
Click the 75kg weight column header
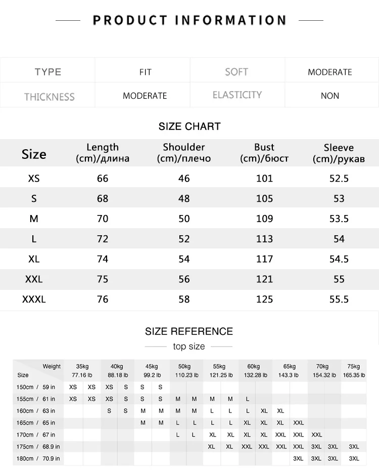[x=354, y=371]
